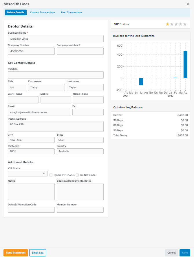Edit the City field
The width and height of the screenshot is (194, 257).
pyautogui.click(x=31, y=140)
